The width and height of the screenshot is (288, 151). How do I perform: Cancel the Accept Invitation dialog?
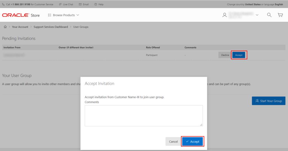click(173, 142)
